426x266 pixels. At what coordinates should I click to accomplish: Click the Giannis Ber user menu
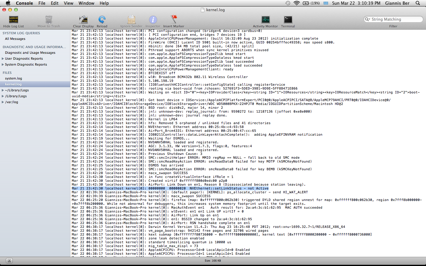(x=397, y=3)
